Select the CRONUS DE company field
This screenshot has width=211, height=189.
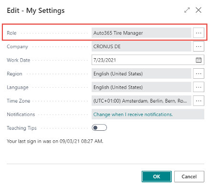pyautogui.click(x=141, y=46)
